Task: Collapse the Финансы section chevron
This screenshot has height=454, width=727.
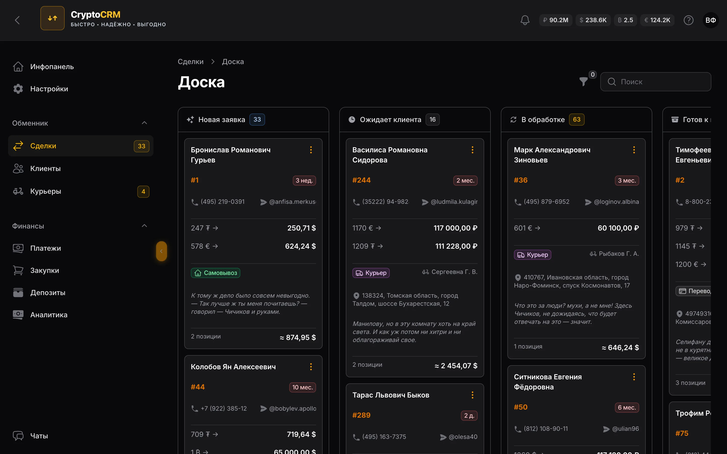Action: pos(144,226)
